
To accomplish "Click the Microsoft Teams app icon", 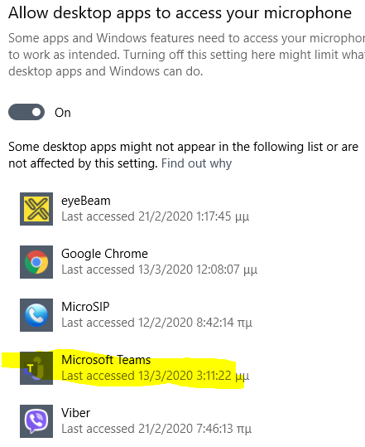I will coord(36,367).
